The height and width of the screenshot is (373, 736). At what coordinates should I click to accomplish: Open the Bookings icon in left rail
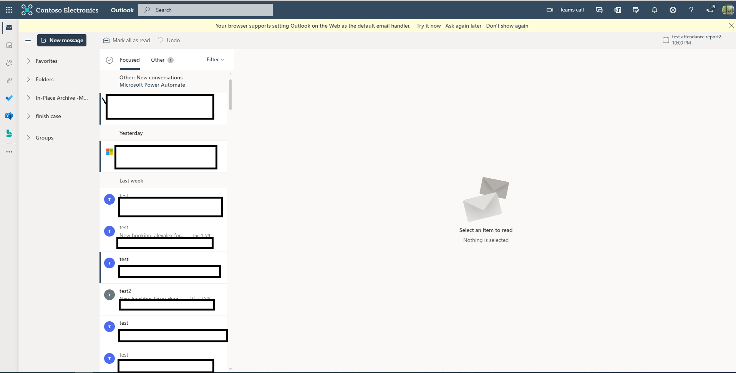[9, 133]
